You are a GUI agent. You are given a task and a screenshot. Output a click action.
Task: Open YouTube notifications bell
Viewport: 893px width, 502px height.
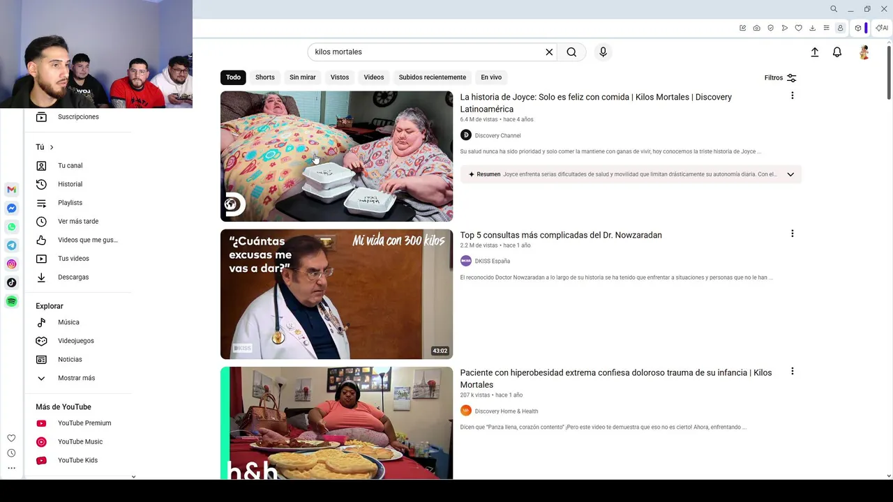click(x=837, y=52)
